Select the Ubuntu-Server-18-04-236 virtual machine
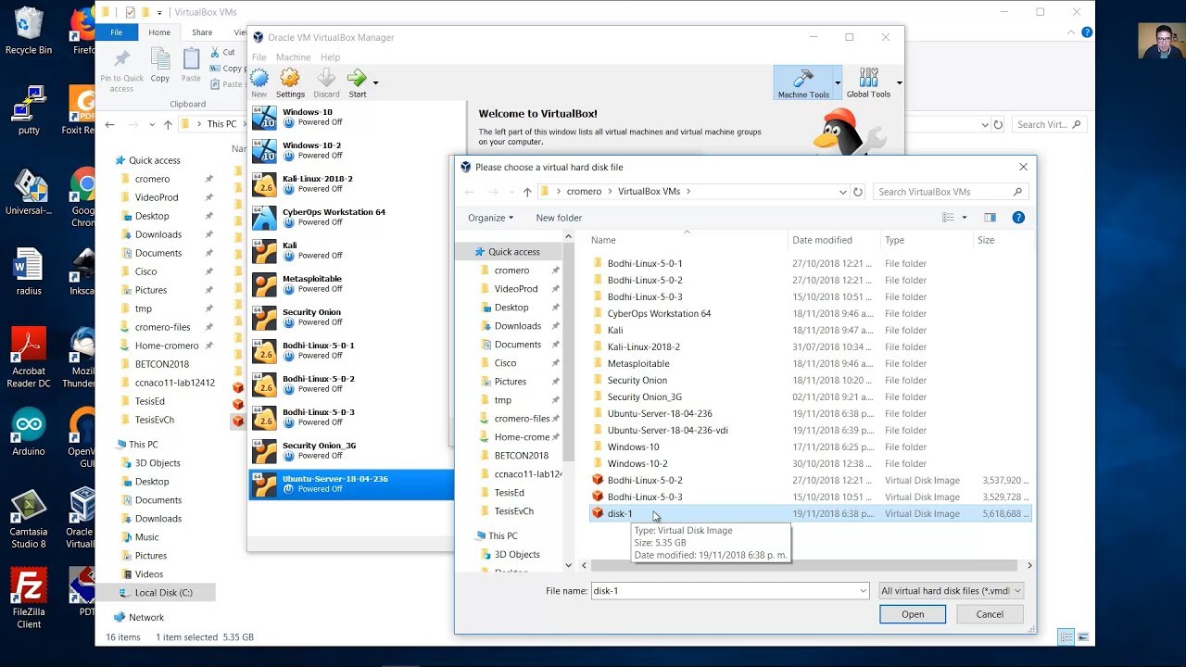 (x=351, y=484)
